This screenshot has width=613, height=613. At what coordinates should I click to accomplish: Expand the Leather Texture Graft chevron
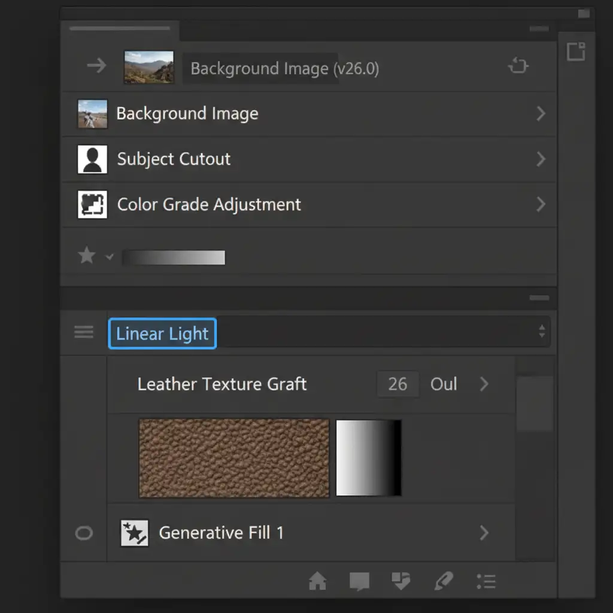[x=484, y=384]
